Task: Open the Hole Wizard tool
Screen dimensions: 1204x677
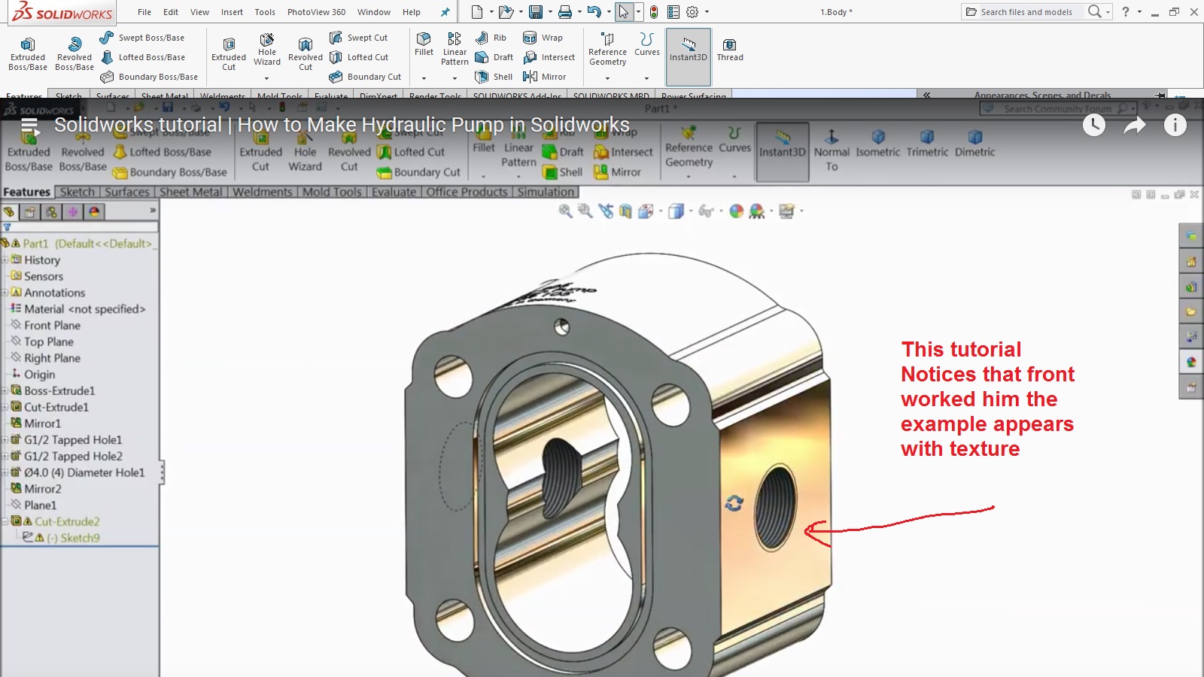Action: coord(266,51)
